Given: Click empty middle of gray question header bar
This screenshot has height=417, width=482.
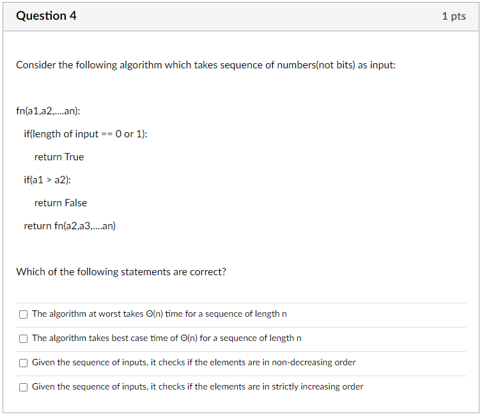Looking at the screenshot, I should [258, 16].
